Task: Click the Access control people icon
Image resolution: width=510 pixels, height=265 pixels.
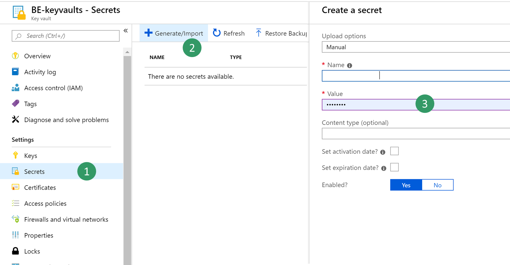Action: click(15, 88)
